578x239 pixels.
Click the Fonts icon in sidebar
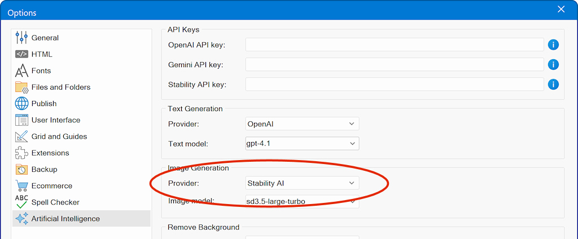[21, 71]
